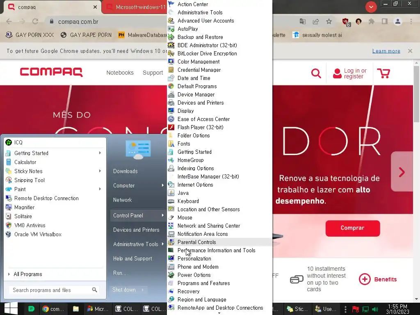Open Magnifier from the Start menu

55,207
